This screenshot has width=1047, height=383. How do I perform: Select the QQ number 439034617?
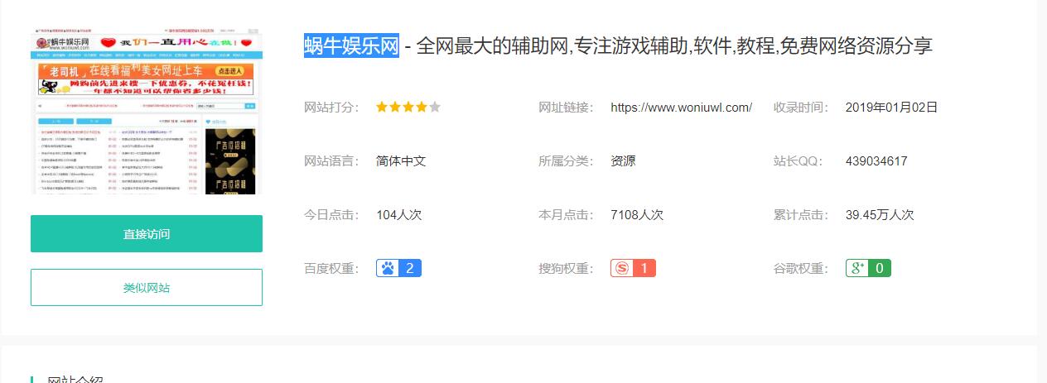coord(876,161)
